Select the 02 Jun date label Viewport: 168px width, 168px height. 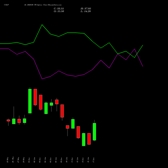tap(35, 160)
